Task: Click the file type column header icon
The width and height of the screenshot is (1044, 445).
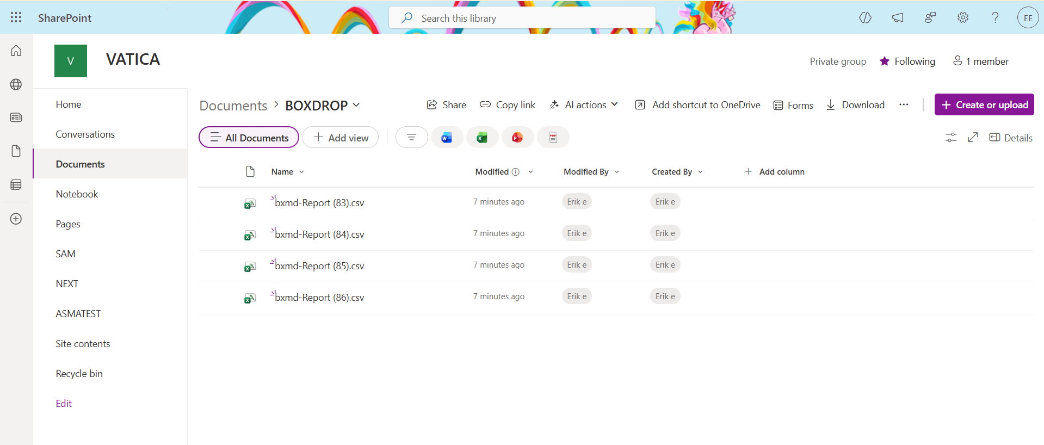Action: pos(250,172)
